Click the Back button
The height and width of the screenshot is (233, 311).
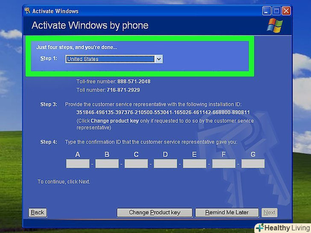(38, 213)
